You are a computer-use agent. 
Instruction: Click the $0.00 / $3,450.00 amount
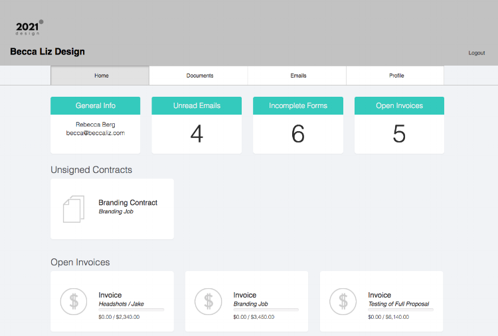pos(254,317)
